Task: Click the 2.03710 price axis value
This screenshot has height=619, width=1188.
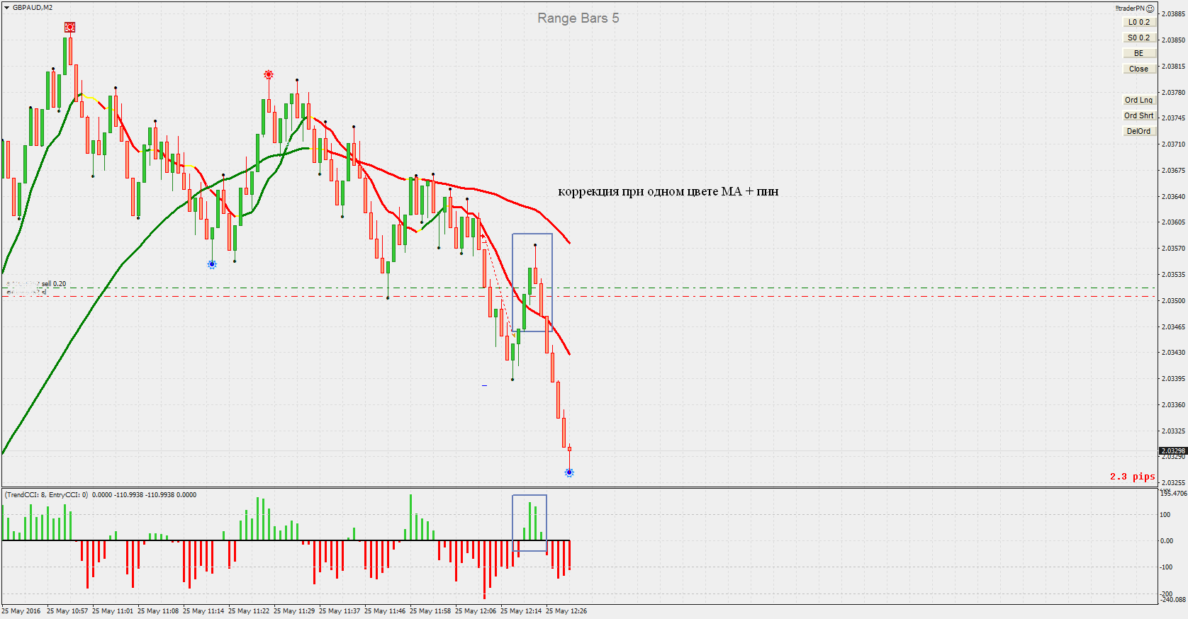Action: tap(1173, 144)
